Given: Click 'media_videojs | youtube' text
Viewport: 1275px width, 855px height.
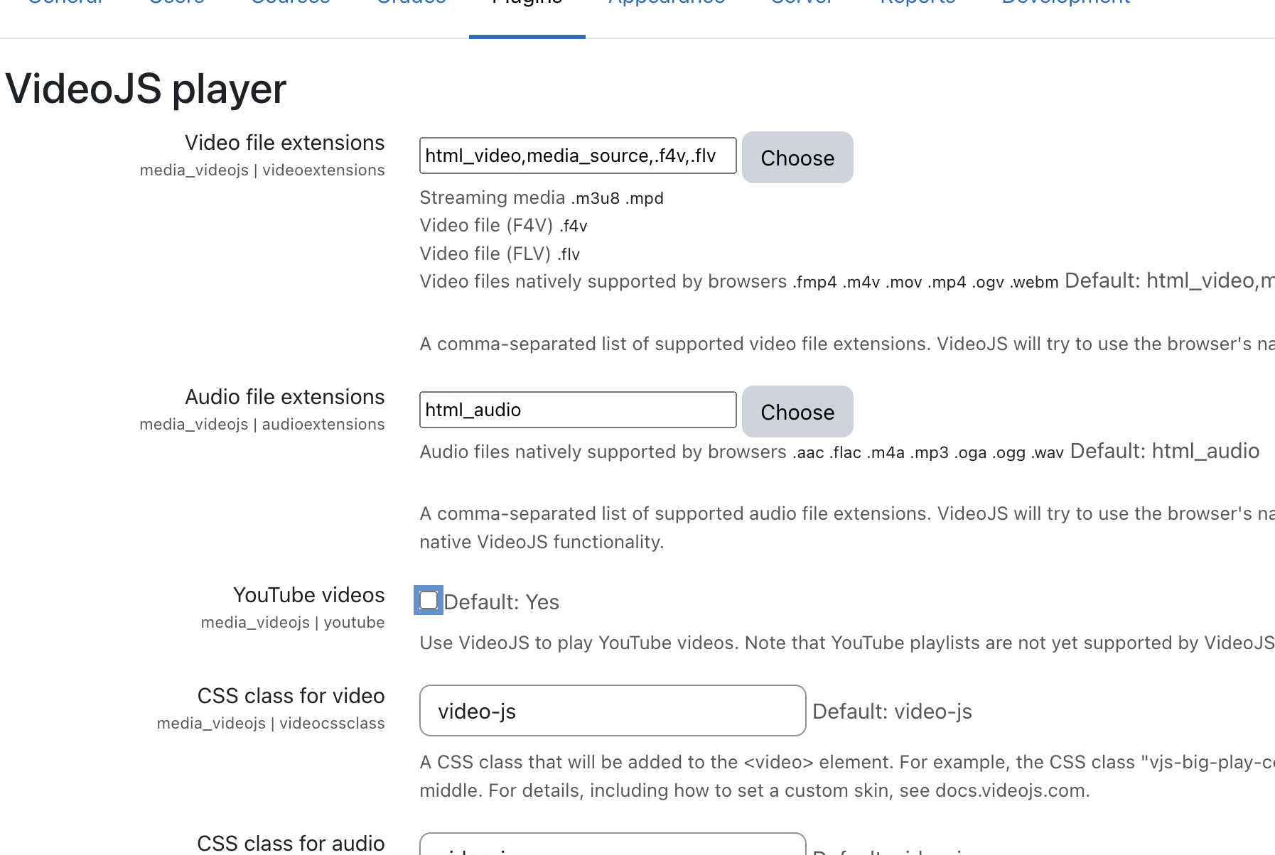Looking at the screenshot, I should [x=293, y=623].
